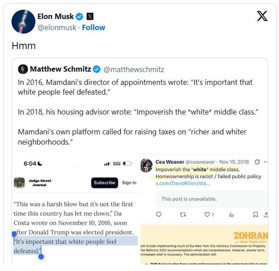The height and width of the screenshot is (271, 279).
Task: Click the small X affiliation badge by Elon Musk
Action: [x=90, y=17]
